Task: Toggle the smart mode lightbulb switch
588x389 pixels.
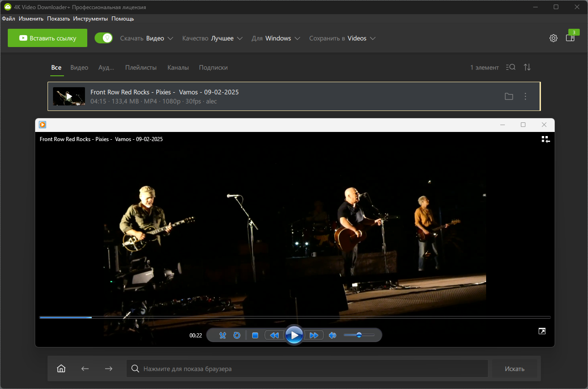Action: click(x=104, y=38)
